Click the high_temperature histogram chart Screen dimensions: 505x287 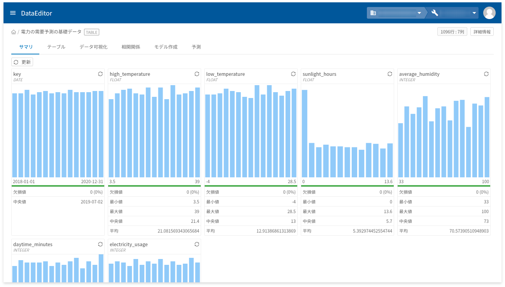pyautogui.click(x=154, y=131)
